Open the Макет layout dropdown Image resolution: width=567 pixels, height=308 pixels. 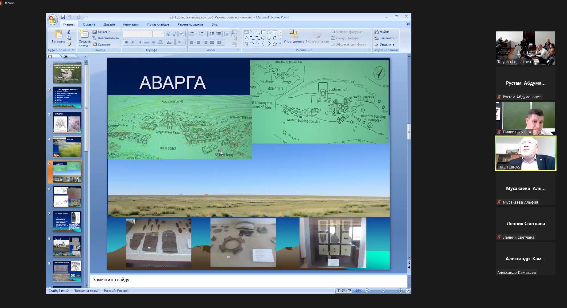point(102,32)
